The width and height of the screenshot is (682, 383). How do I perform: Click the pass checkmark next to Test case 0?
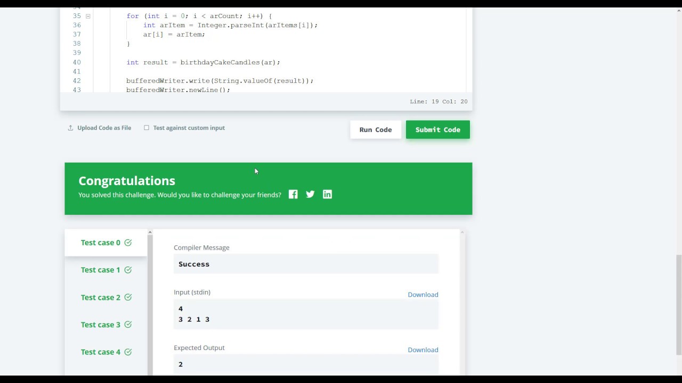click(128, 243)
